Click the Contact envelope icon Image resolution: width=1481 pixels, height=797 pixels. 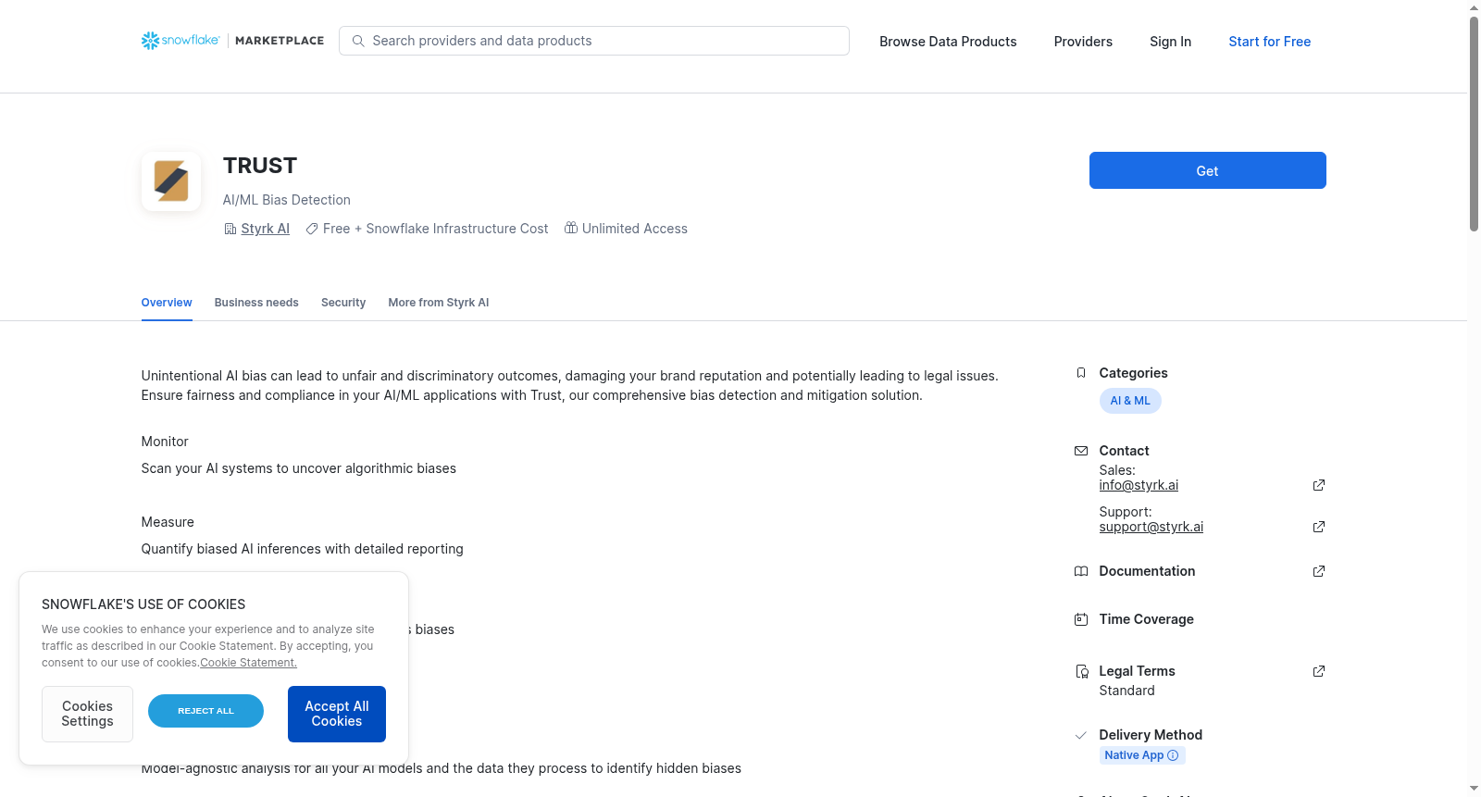coord(1081,451)
